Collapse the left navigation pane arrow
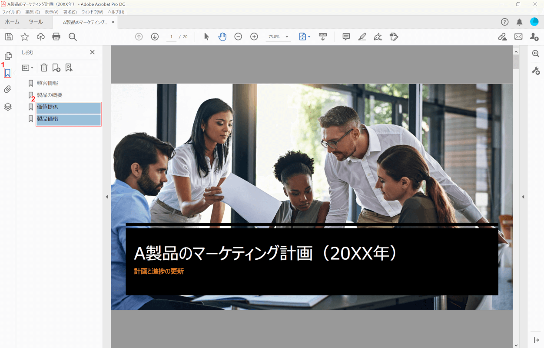The width and height of the screenshot is (544, 348). 107,197
